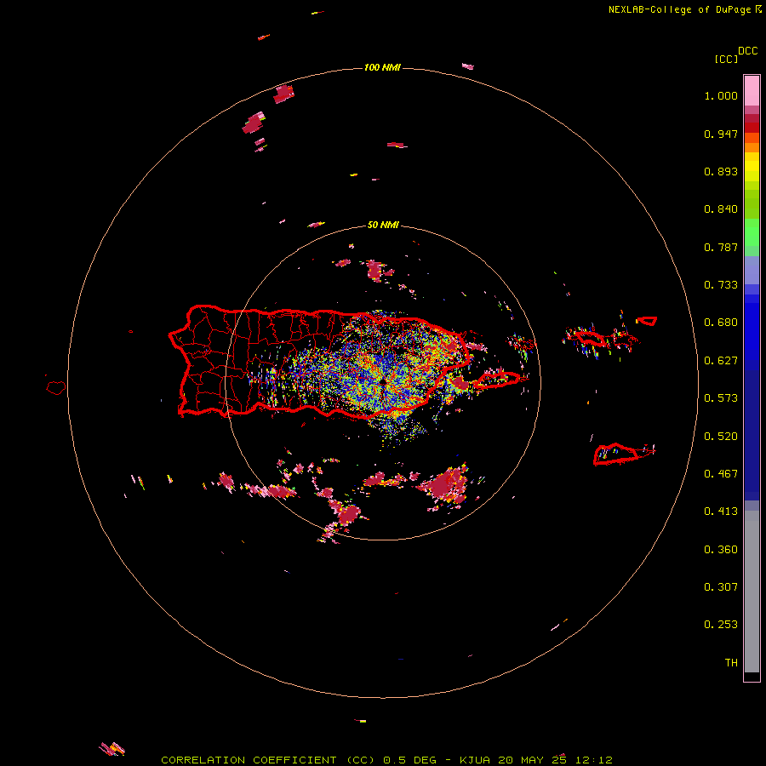This screenshot has width=766, height=766.
Task: Select the 0.947 legend value
Action: point(721,134)
